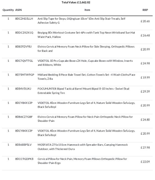Click ASIN B0B392V98J
This screenshot has height=180, width=155.
tap(24, 47)
